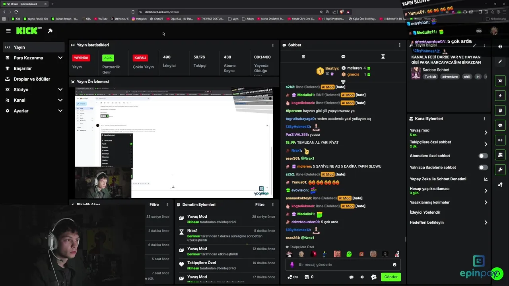Click the document icon in right sidebar

click(x=500, y=110)
